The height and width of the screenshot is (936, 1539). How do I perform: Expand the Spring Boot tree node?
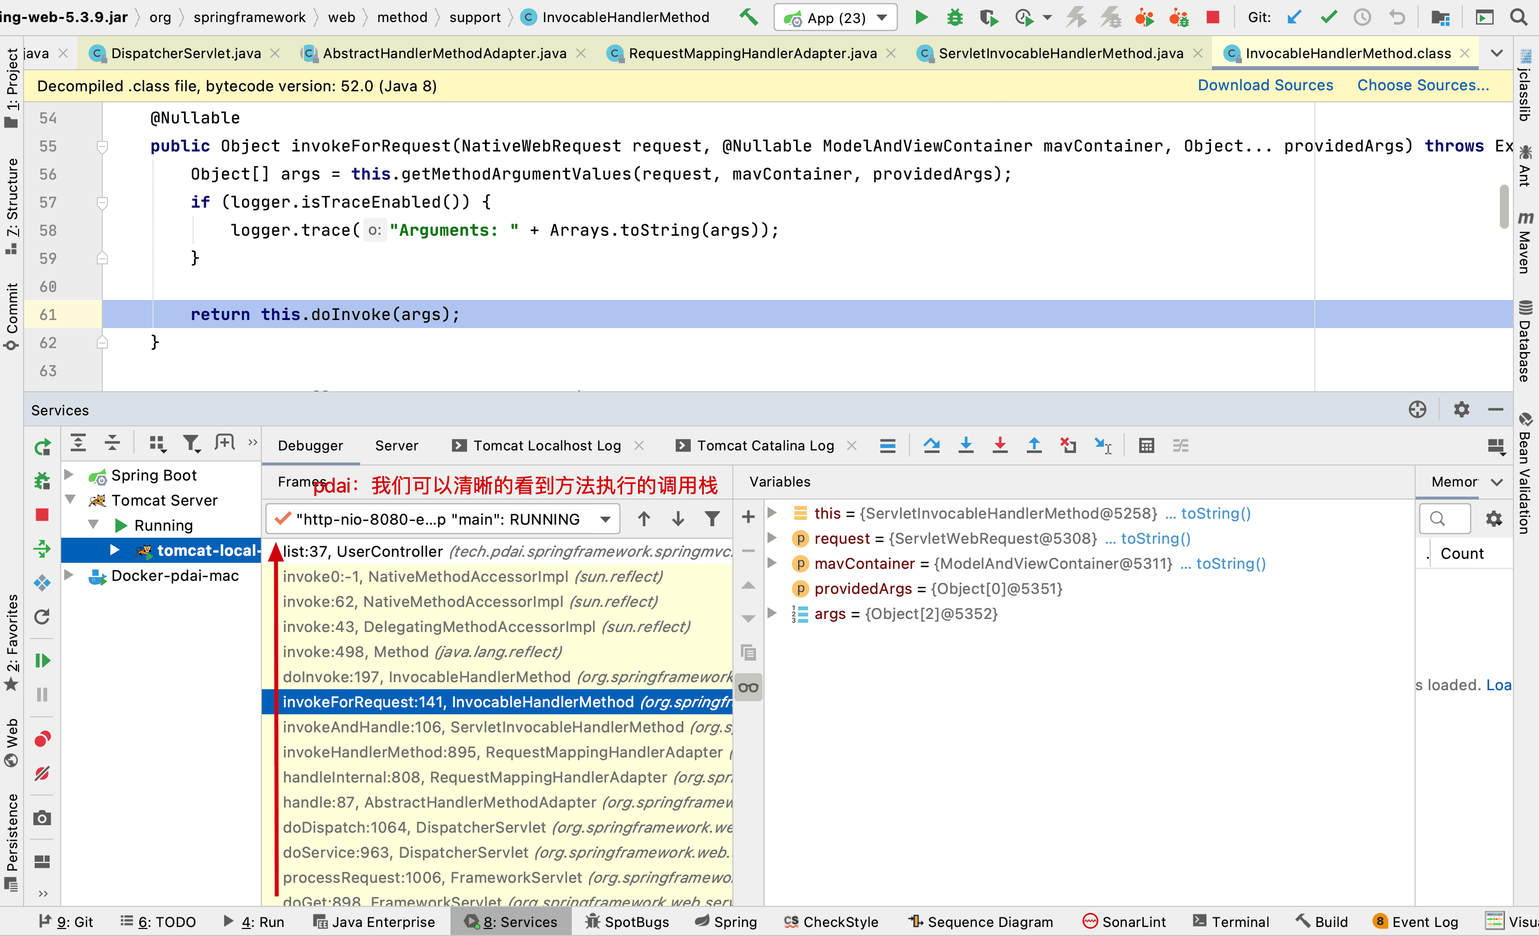point(69,475)
